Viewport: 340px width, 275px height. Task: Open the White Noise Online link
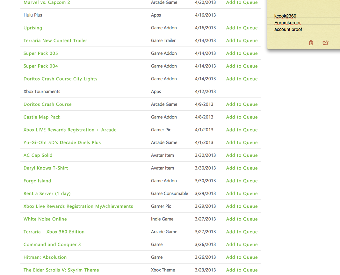pyautogui.click(x=45, y=219)
